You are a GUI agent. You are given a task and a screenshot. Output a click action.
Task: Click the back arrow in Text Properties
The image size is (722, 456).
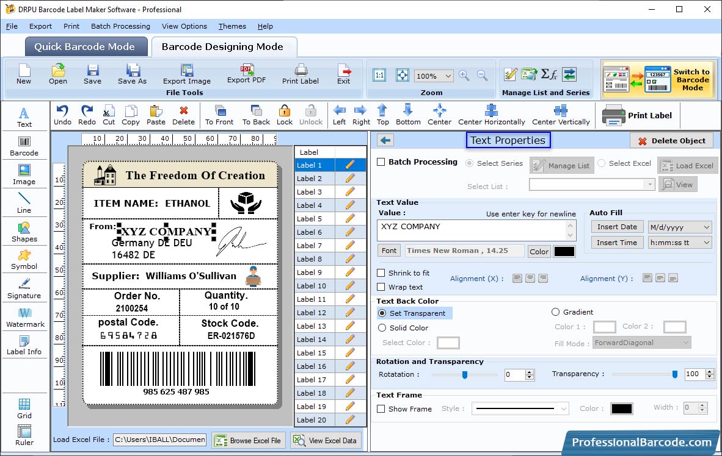(385, 140)
